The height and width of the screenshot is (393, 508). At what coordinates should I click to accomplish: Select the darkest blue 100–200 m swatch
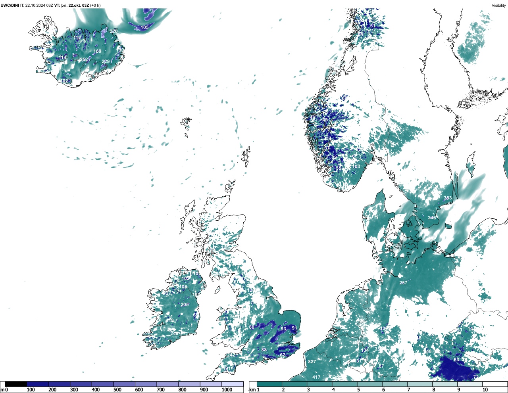click(x=38, y=384)
